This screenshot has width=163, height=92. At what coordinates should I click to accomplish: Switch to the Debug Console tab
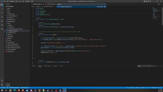point(47,66)
